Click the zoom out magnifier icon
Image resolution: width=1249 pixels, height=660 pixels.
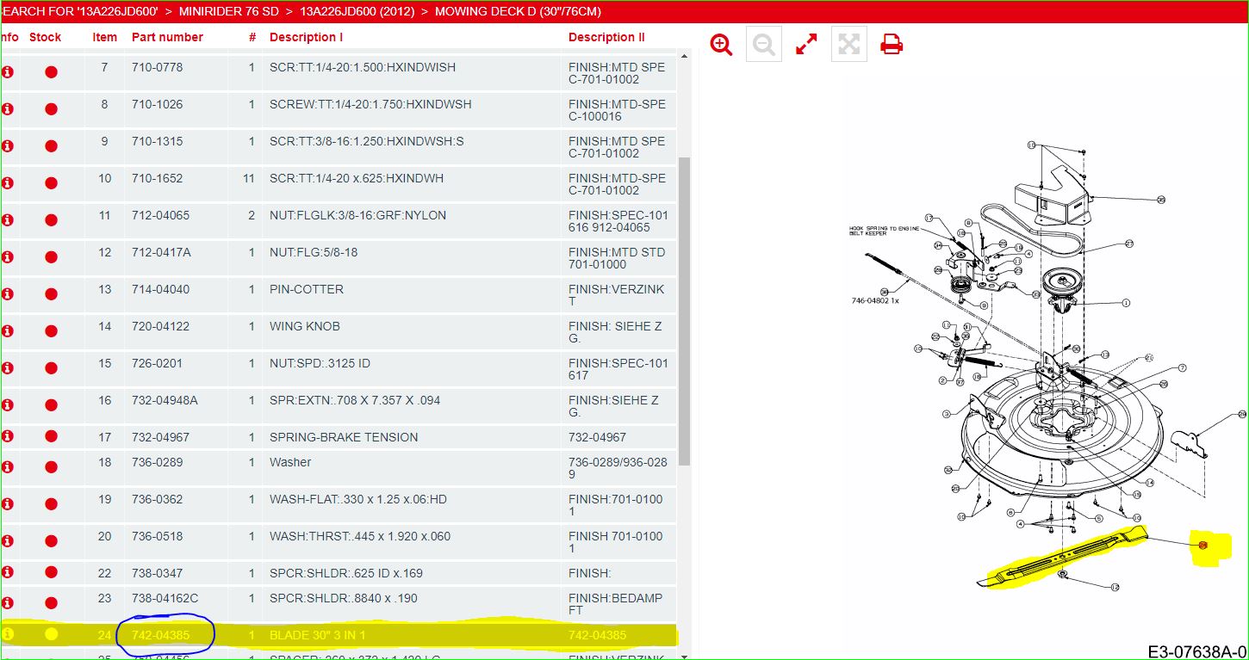pyautogui.click(x=763, y=45)
